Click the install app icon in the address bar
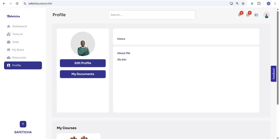The image size is (279, 139). [x=231, y=4]
